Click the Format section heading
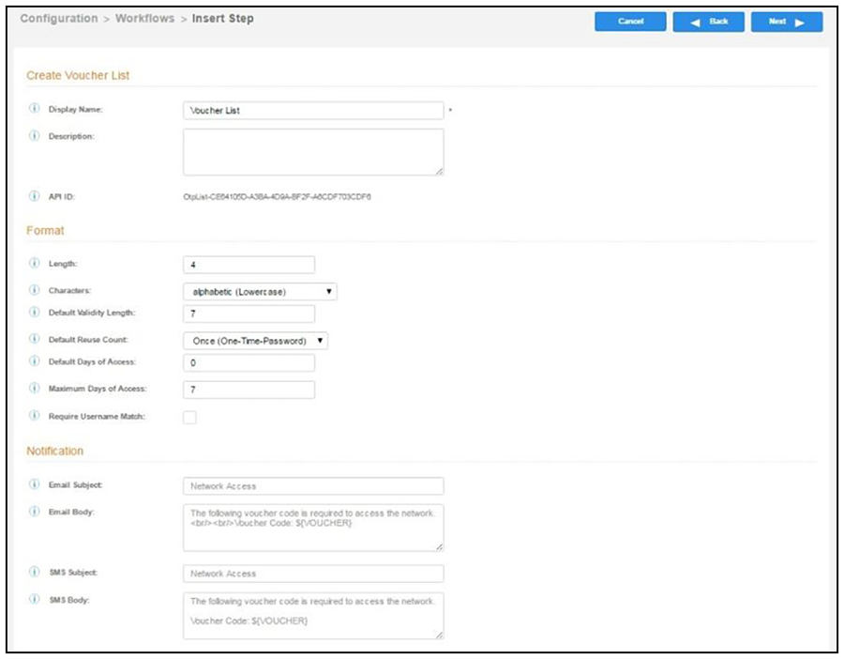This screenshot has height=659, width=844. coord(45,230)
